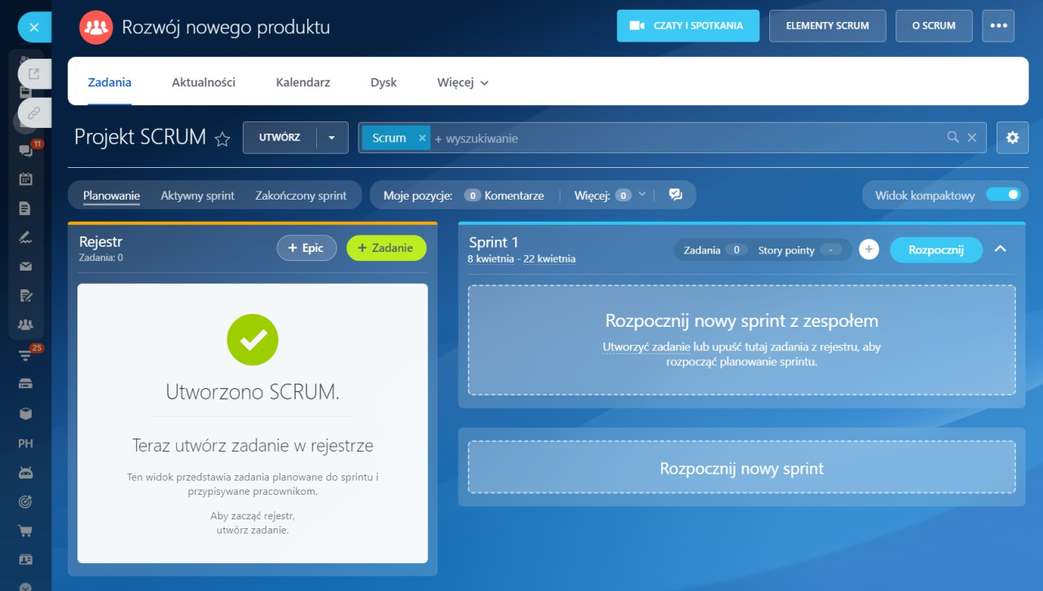Expand the Więcej tab menu
1043x591 pixels.
(463, 82)
